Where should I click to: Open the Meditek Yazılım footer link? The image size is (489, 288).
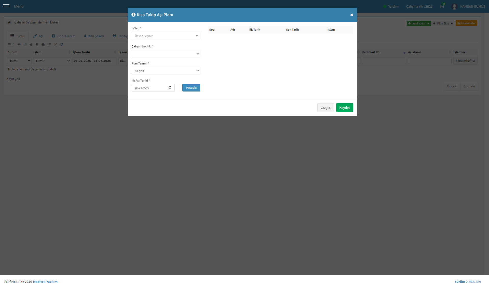(x=45, y=282)
